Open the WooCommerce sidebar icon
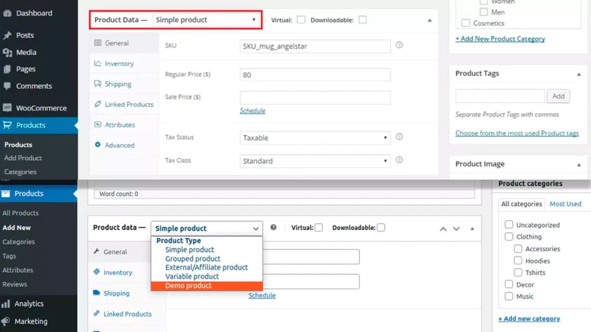Image resolution: width=591 pixels, height=332 pixels. pos(7,108)
